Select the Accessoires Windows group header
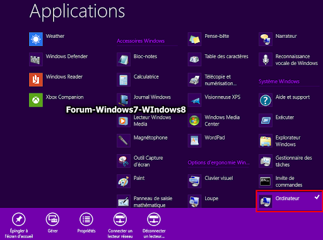 [141, 41]
